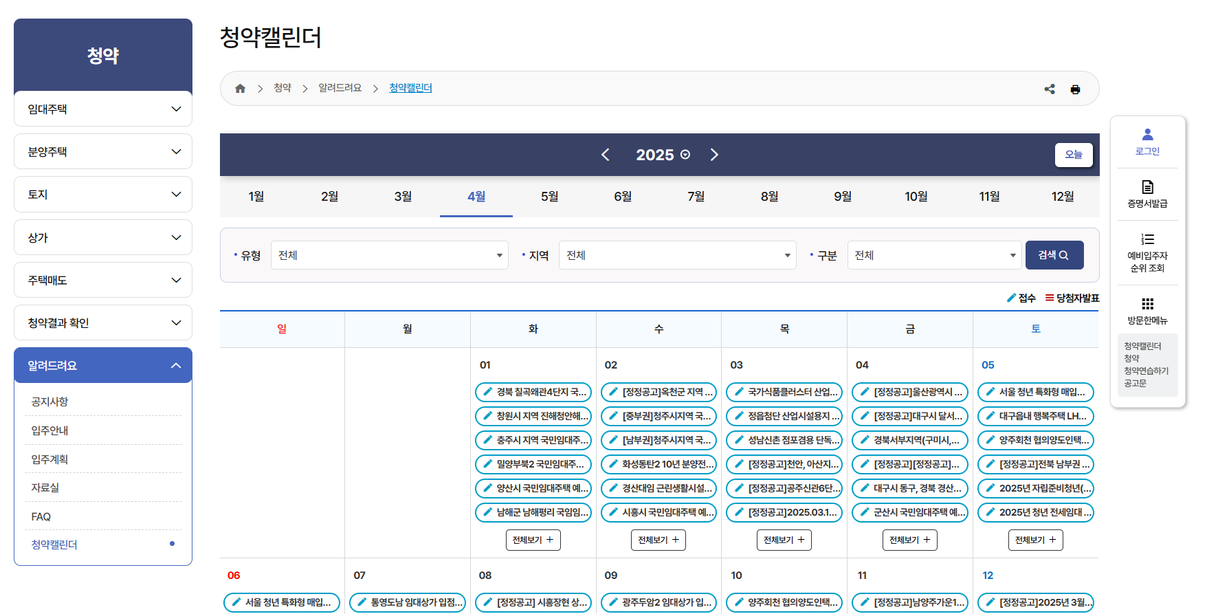Open 대구시 동구, 경북 경산 notice

pos(910,488)
